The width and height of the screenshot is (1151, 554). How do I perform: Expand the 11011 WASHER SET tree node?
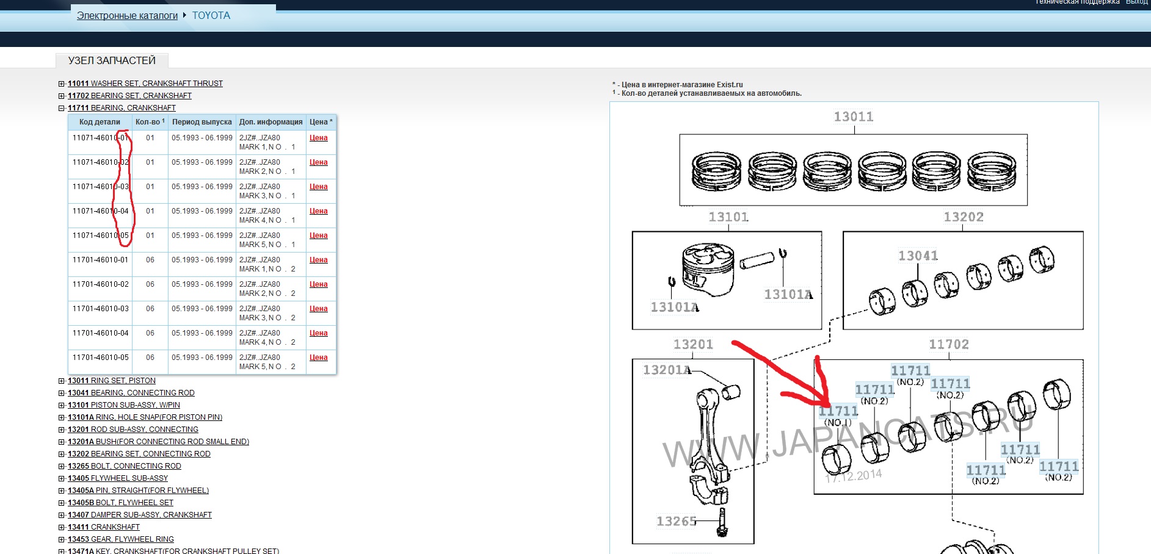point(61,84)
